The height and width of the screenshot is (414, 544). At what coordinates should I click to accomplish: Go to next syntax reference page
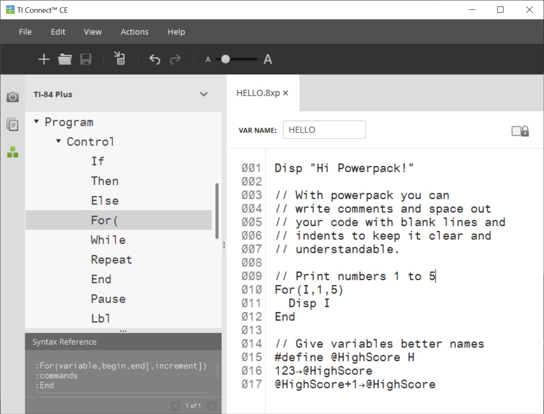(x=211, y=406)
